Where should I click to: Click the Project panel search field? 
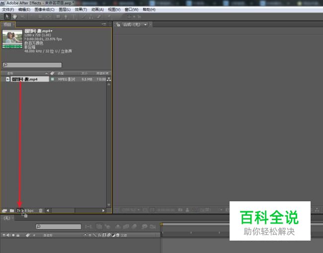(x=32, y=65)
